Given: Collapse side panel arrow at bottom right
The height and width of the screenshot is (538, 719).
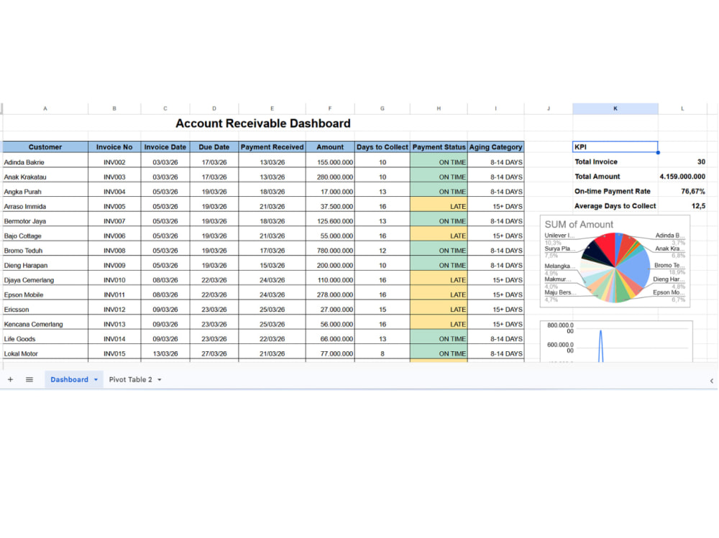Looking at the screenshot, I should [x=711, y=381].
